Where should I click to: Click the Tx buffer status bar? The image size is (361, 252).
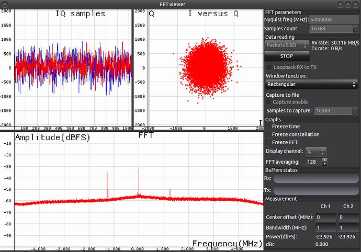(x=316, y=190)
